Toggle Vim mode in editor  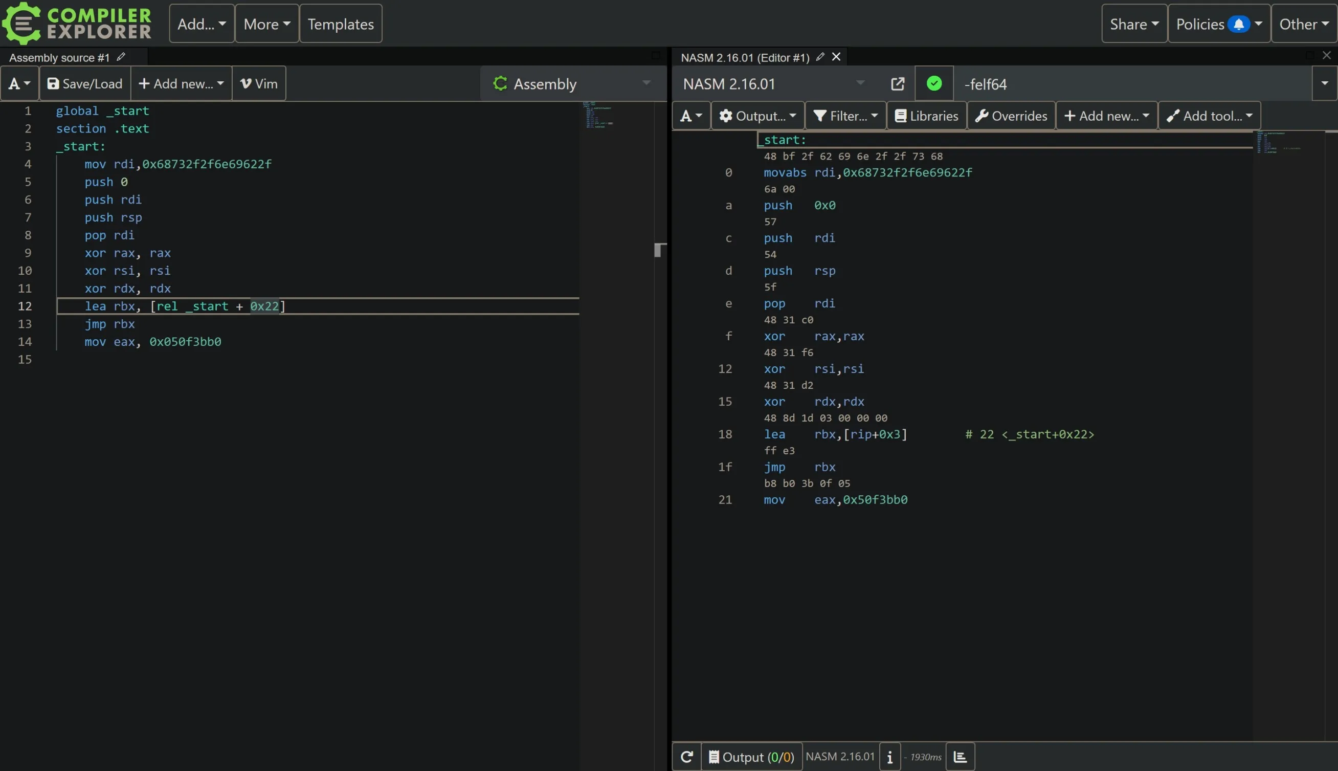click(259, 84)
